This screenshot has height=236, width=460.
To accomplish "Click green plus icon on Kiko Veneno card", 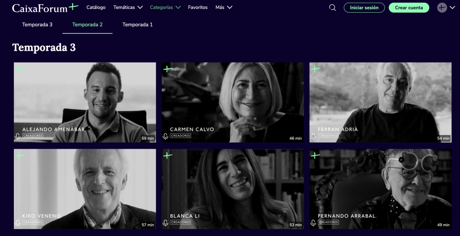I will coord(20,156).
